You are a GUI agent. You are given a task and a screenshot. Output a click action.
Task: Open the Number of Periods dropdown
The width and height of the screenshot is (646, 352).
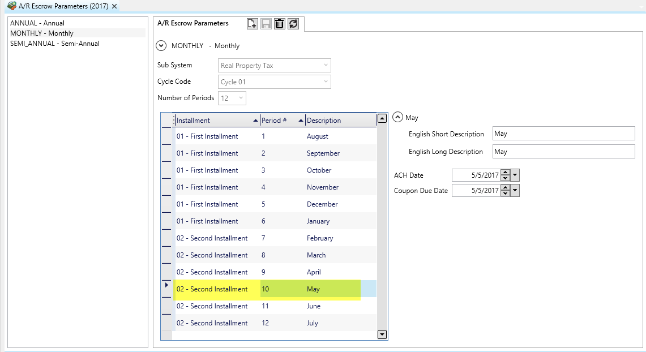[241, 98]
